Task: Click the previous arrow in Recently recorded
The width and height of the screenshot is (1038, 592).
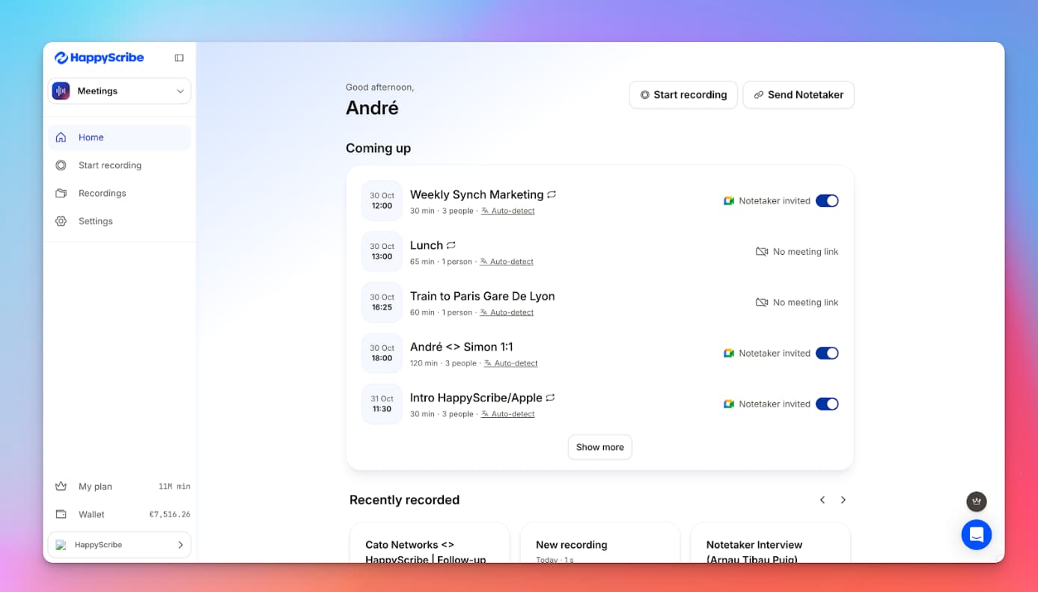Action: tap(822, 500)
